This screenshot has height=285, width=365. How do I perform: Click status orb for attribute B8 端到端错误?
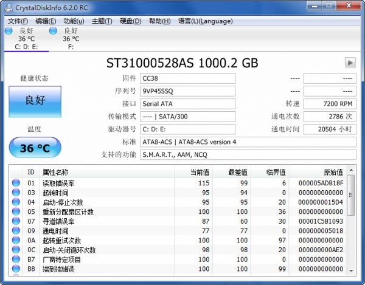[x=16, y=269]
